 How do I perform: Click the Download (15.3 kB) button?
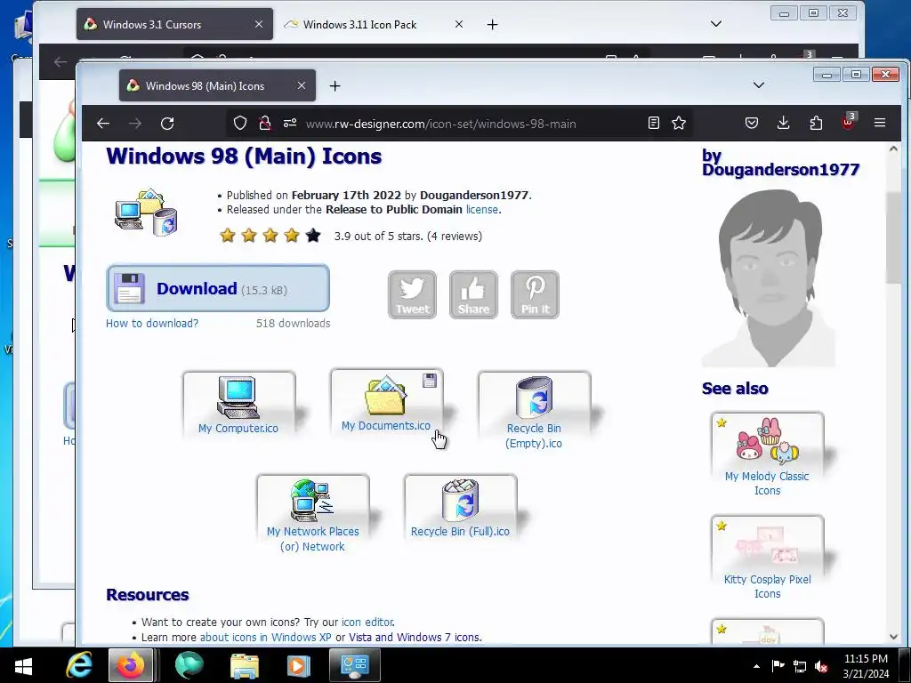218,288
